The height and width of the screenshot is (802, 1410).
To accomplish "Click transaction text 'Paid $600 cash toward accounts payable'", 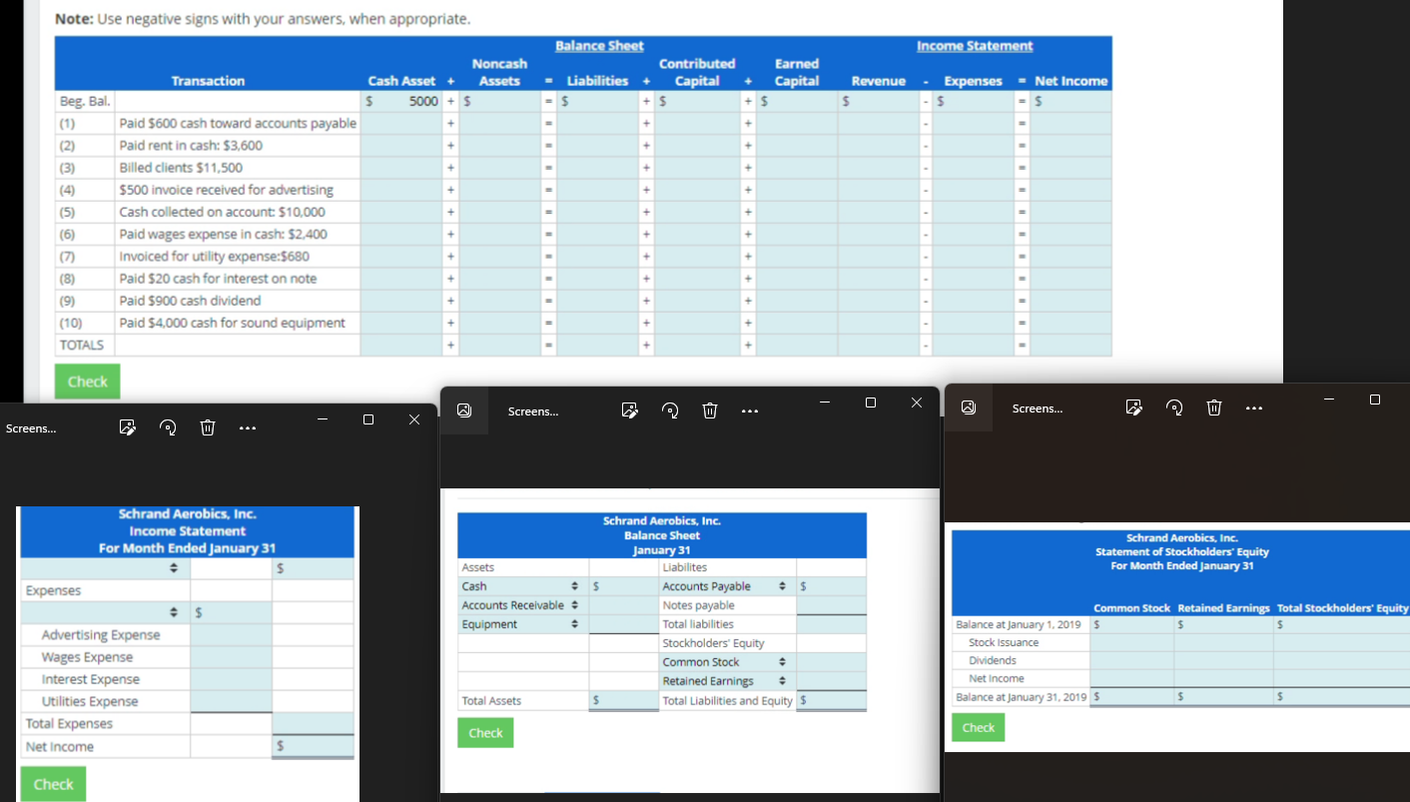I will coord(238,123).
